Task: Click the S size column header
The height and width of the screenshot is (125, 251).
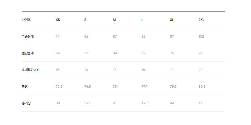Action: click(x=85, y=20)
